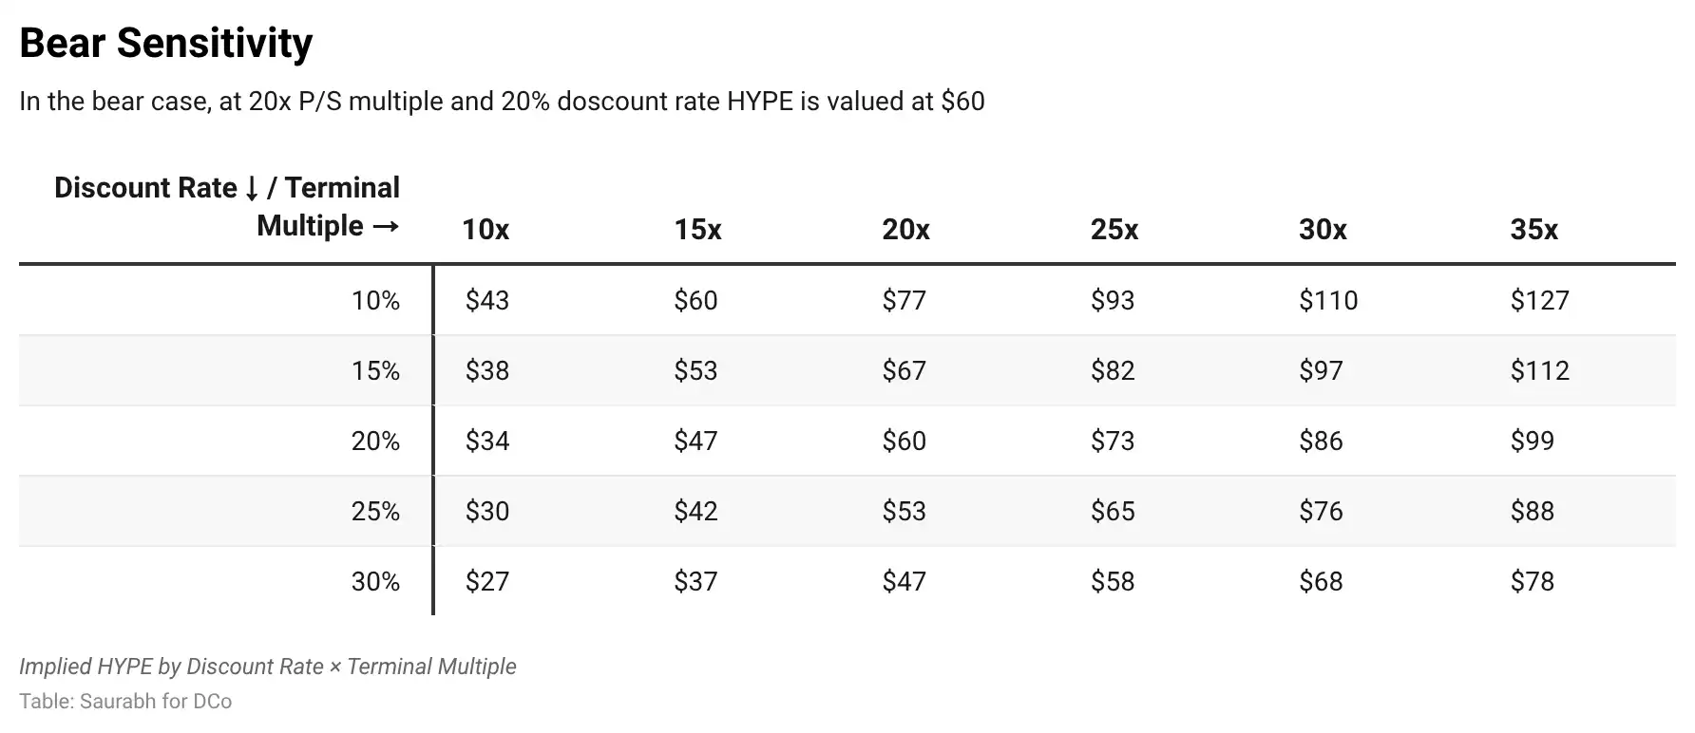Image resolution: width=1695 pixels, height=733 pixels.
Task: Select the 25x column header
Action: [x=1114, y=230]
